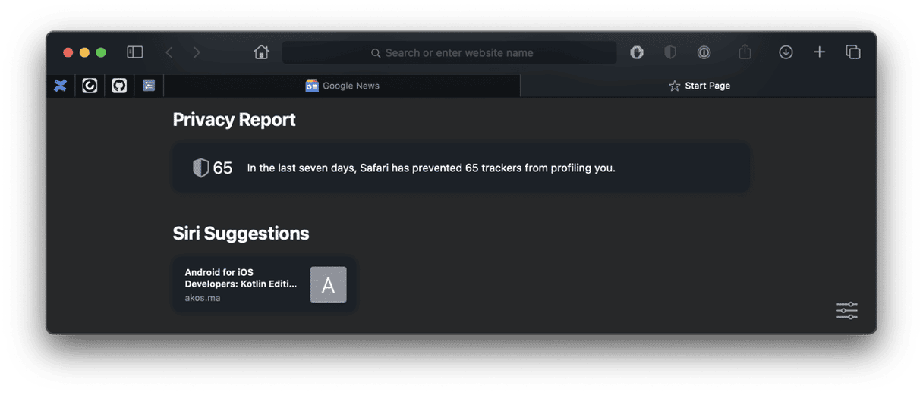Switch to the Google News tab
Viewport: 923px width, 395px height.
pyautogui.click(x=342, y=86)
